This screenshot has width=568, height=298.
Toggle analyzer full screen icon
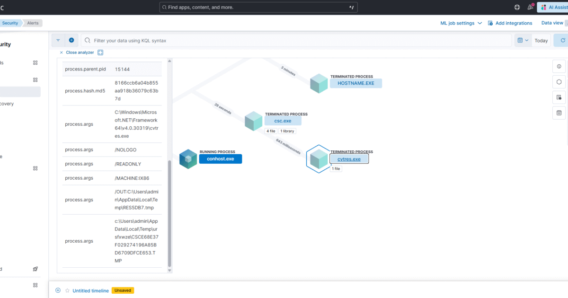tap(100, 53)
